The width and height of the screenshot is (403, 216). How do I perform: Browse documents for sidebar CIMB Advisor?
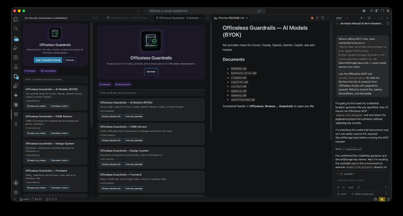37,133
